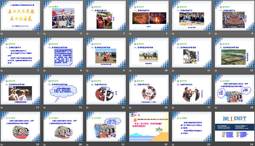The width and height of the screenshot is (255, 146).
Task: Select slide 4 with the fireworks photos
Action: click(x=149, y=15)
